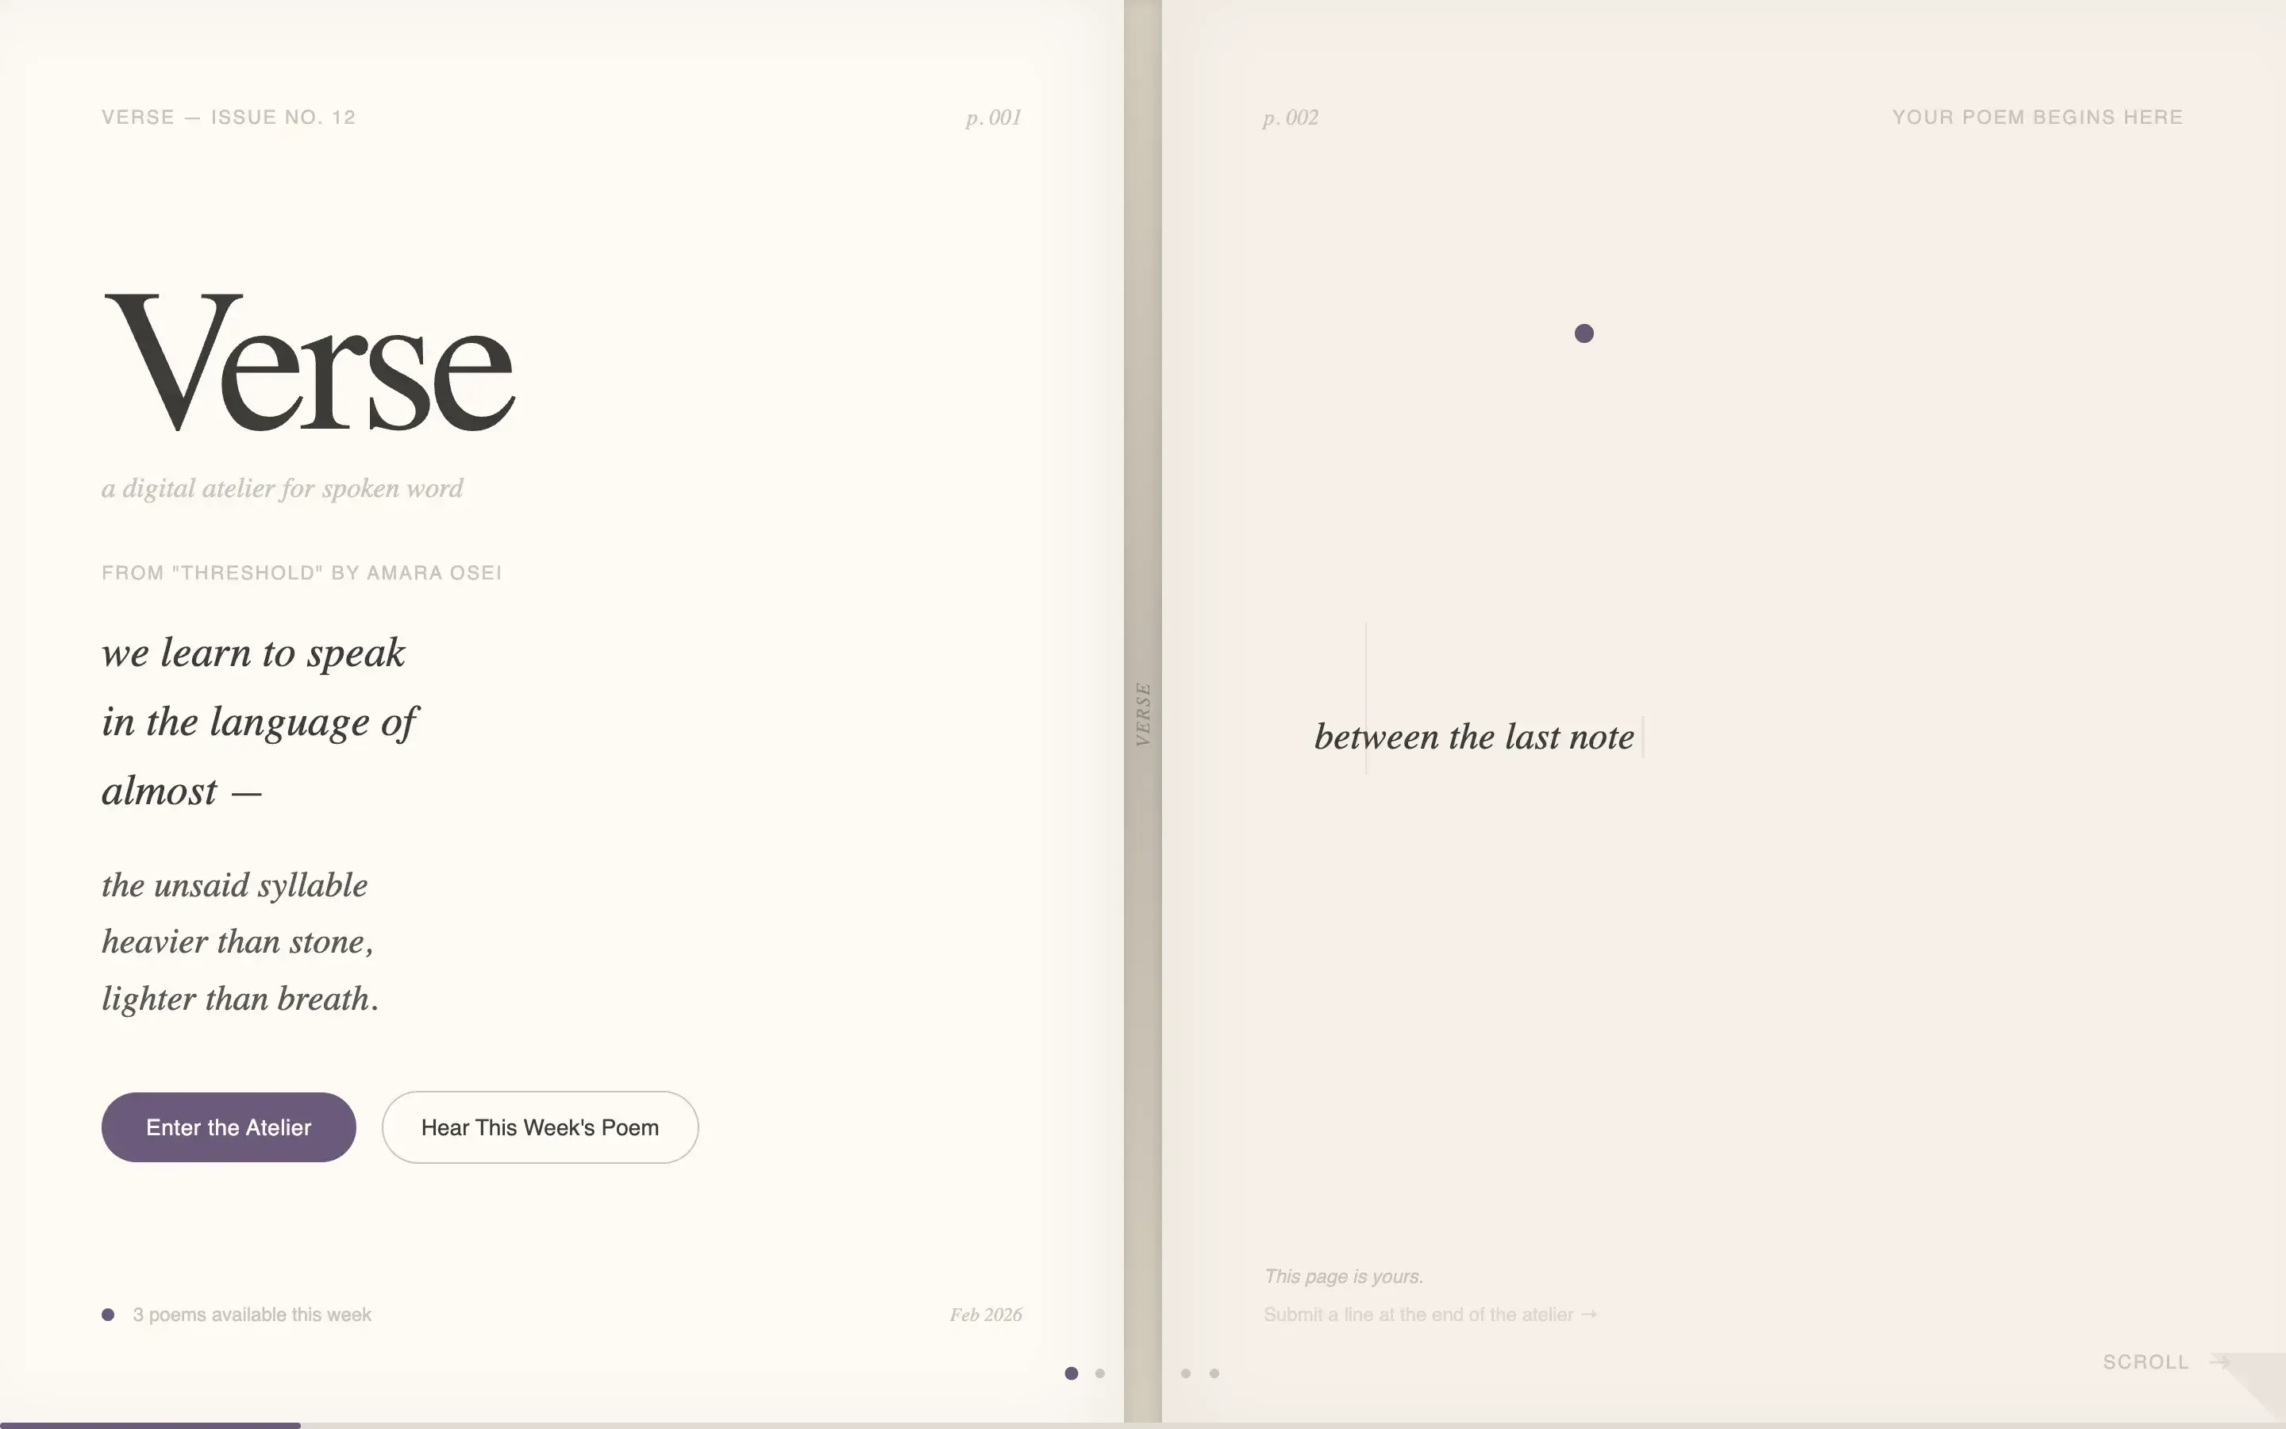Click the Feb 2026 date
The image size is (2286, 1429).
986,1315
